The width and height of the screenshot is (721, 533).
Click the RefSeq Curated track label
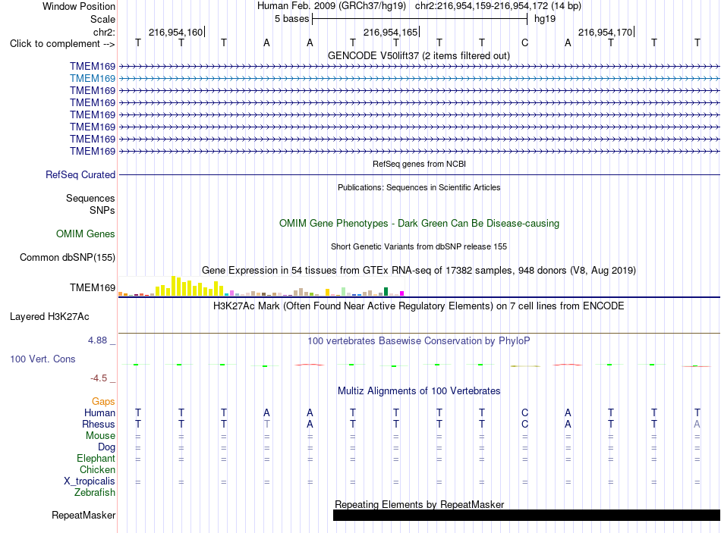80,174
